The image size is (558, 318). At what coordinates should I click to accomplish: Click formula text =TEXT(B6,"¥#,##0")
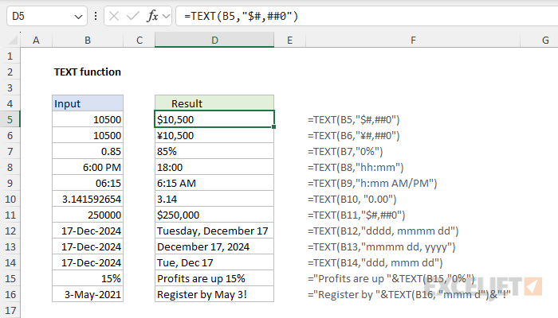tap(354, 136)
